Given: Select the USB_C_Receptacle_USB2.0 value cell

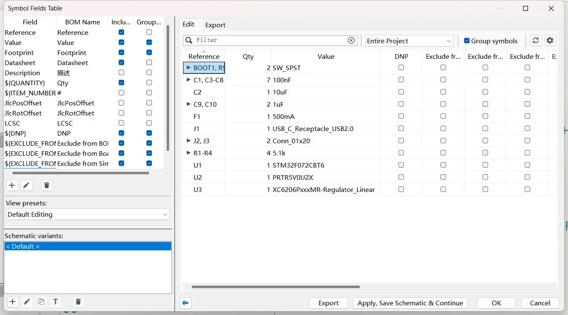Looking at the screenshot, I should point(326,129).
